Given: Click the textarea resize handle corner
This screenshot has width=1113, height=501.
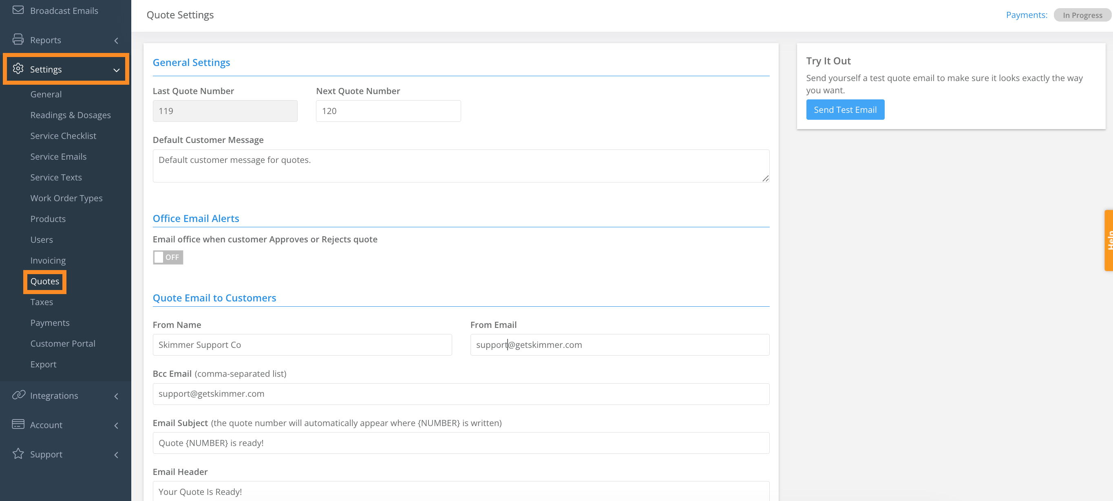Looking at the screenshot, I should pos(765,178).
